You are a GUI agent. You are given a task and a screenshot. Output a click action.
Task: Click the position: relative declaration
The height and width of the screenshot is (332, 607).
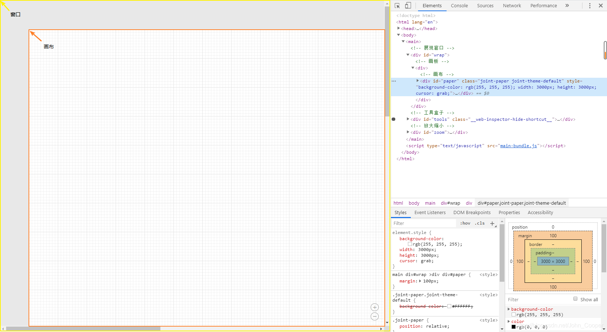click(x=425, y=326)
